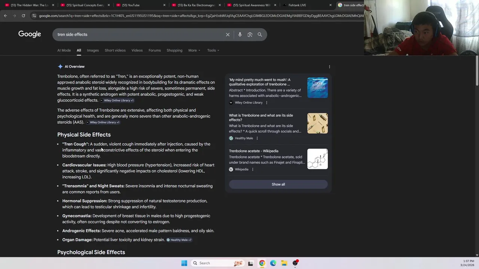
Task: Select the Images search tab
Action: pos(93,50)
